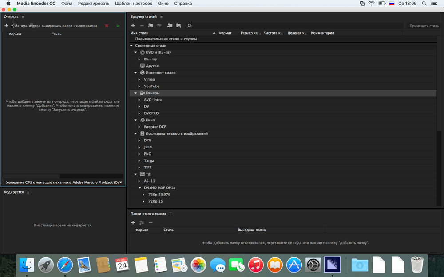Click the new style group folder icon

(151, 26)
